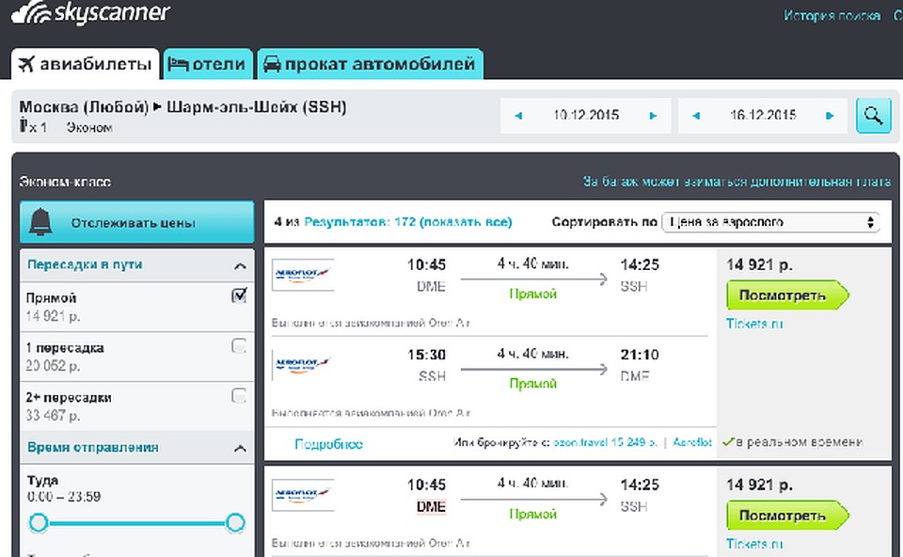Uncheck the Прямой checkbox
This screenshot has width=903, height=557.
pos(239,295)
